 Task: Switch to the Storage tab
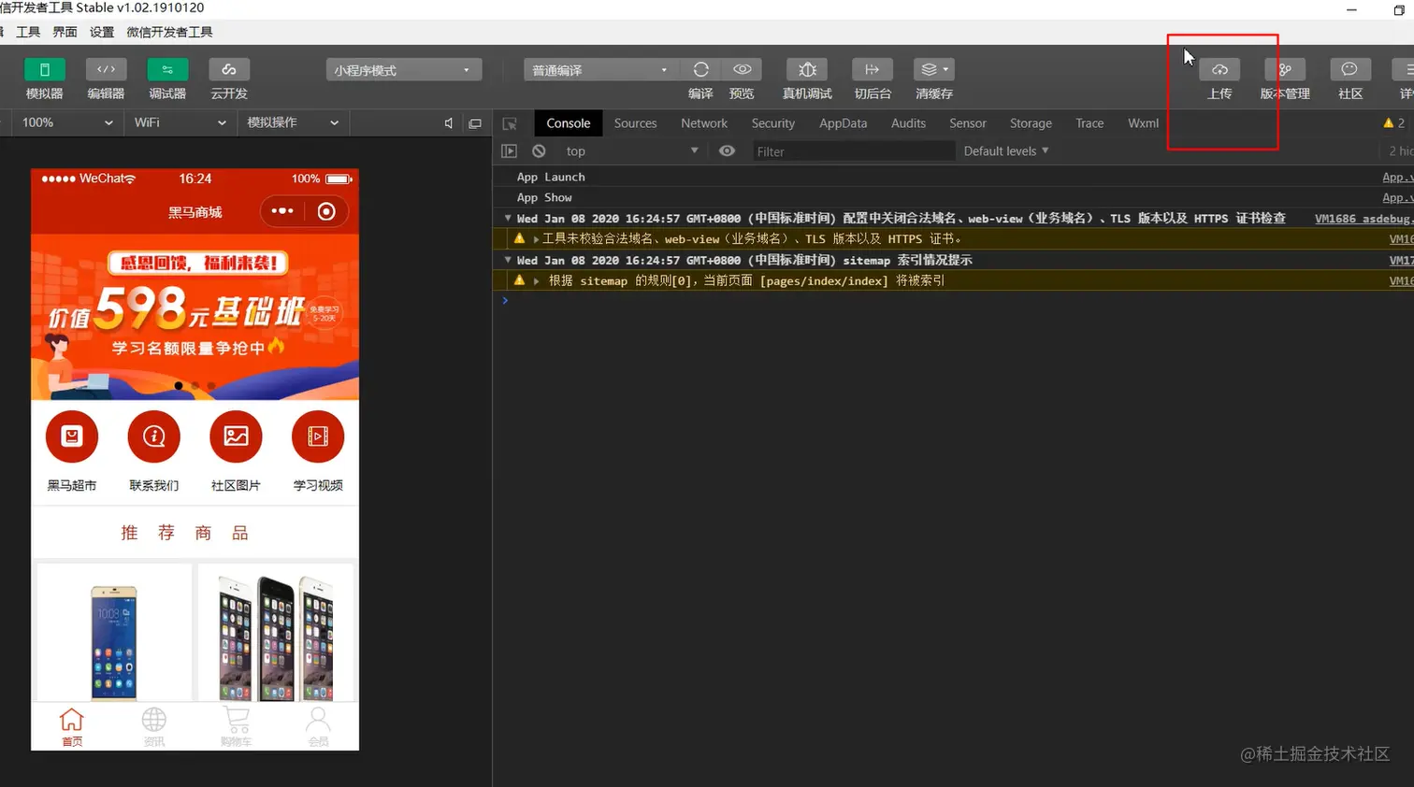tap(1031, 123)
